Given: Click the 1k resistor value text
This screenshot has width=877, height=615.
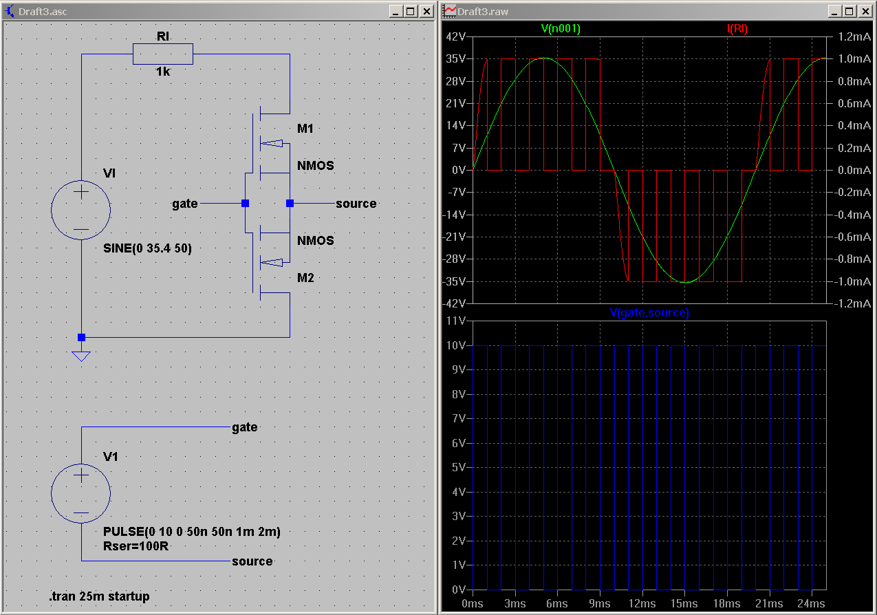Looking at the screenshot, I should (x=163, y=71).
